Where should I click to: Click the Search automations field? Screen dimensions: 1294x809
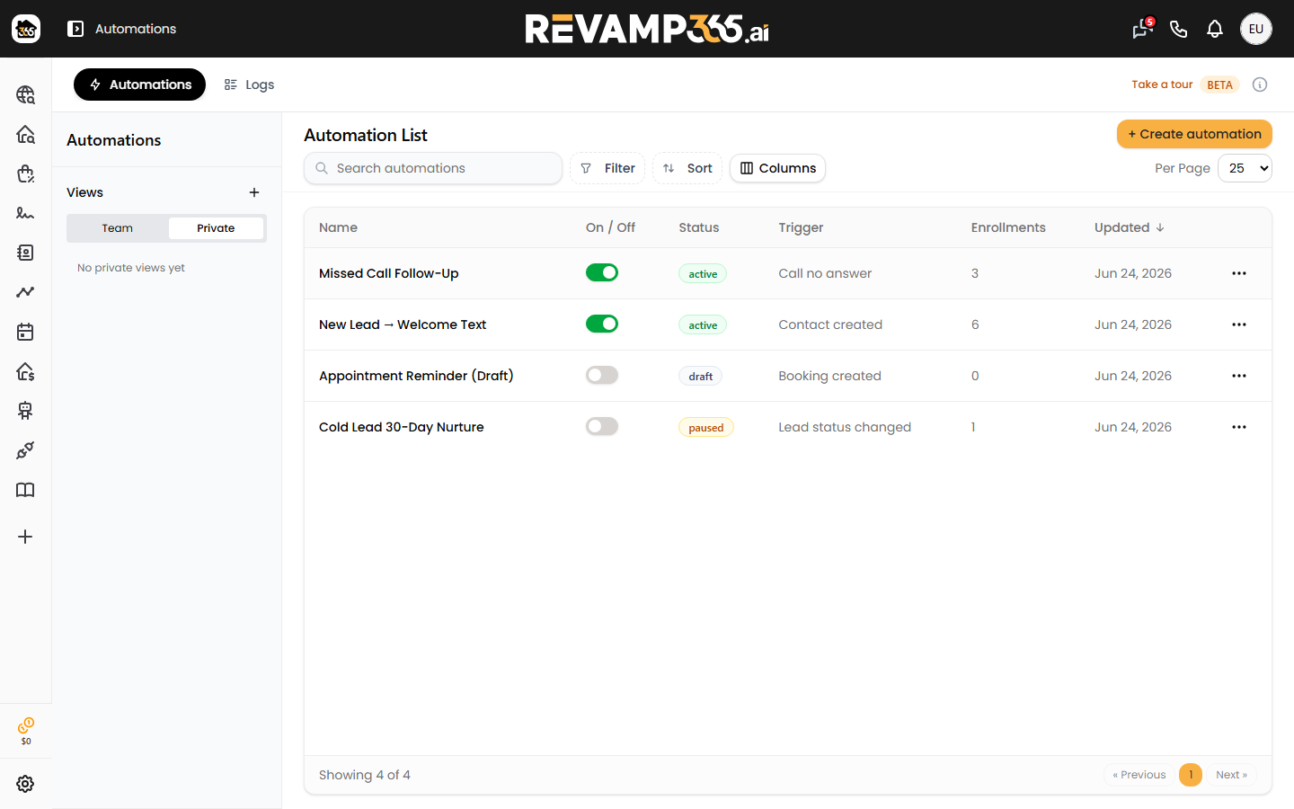pyautogui.click(x=433, y=168)
